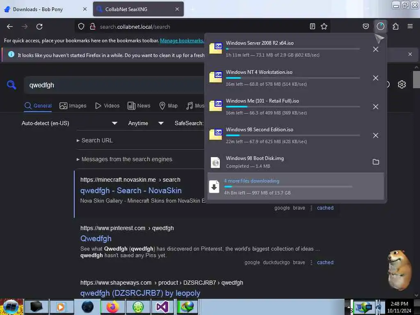Expand Messages from the search engines

[x=124, y=159]
